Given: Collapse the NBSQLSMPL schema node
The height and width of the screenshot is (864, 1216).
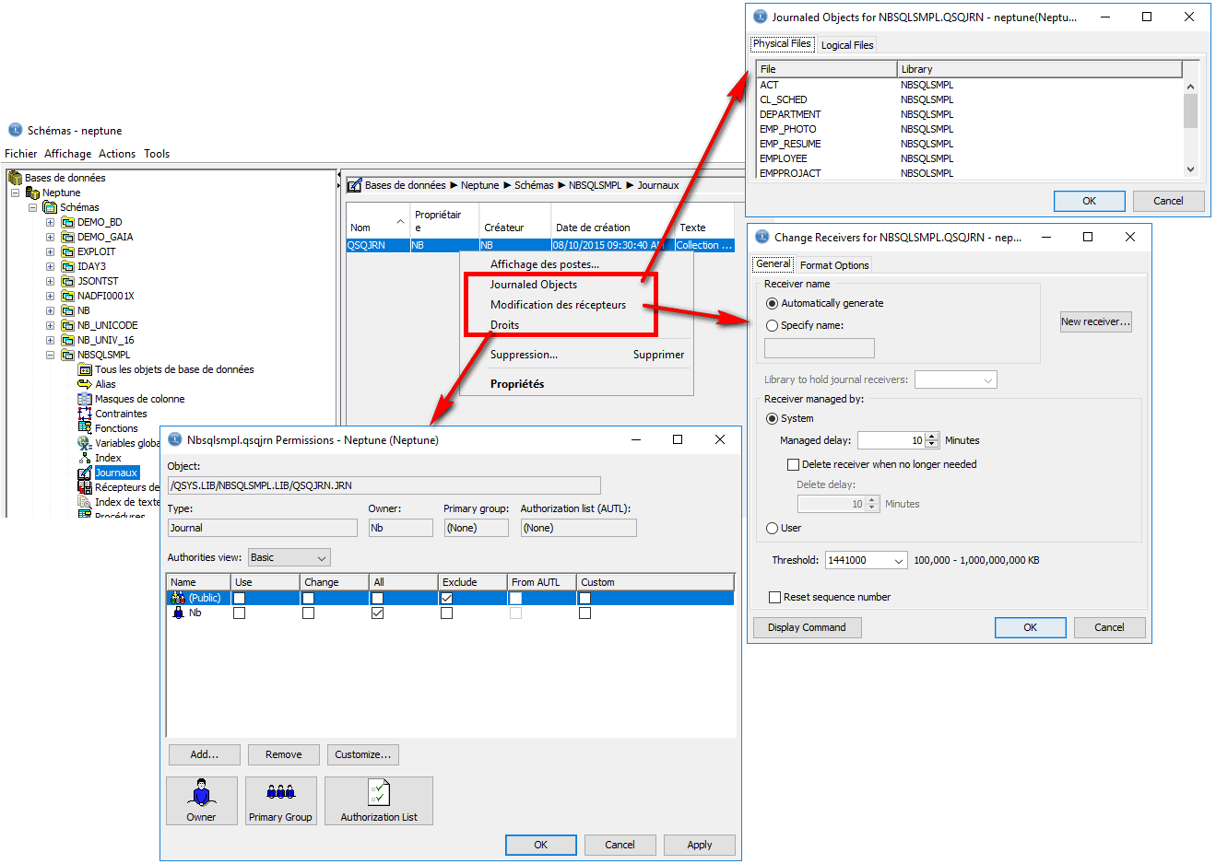Looking at the screenshot, I should [x=51, y=355].
